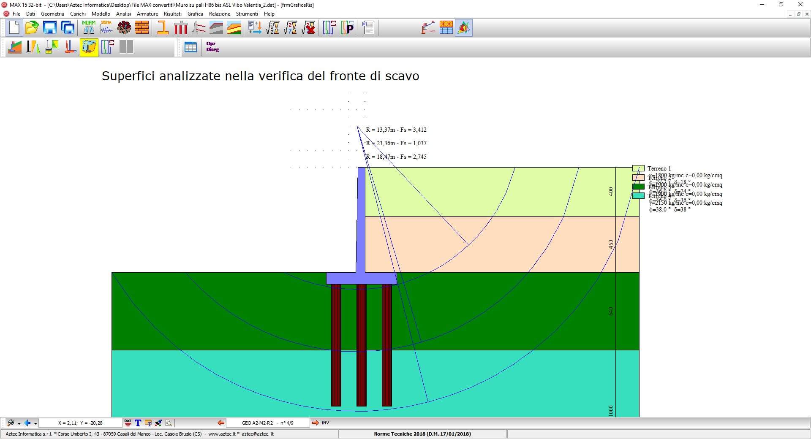The height and width of the screenshot is (439, 811).
Task: Select the blue T text tool
Action: 138,423
